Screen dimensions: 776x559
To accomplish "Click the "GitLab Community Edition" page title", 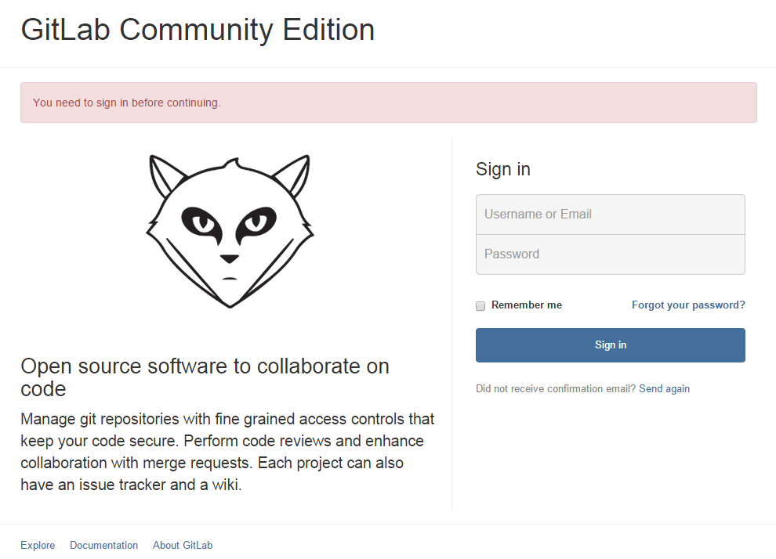I will 198,30.
